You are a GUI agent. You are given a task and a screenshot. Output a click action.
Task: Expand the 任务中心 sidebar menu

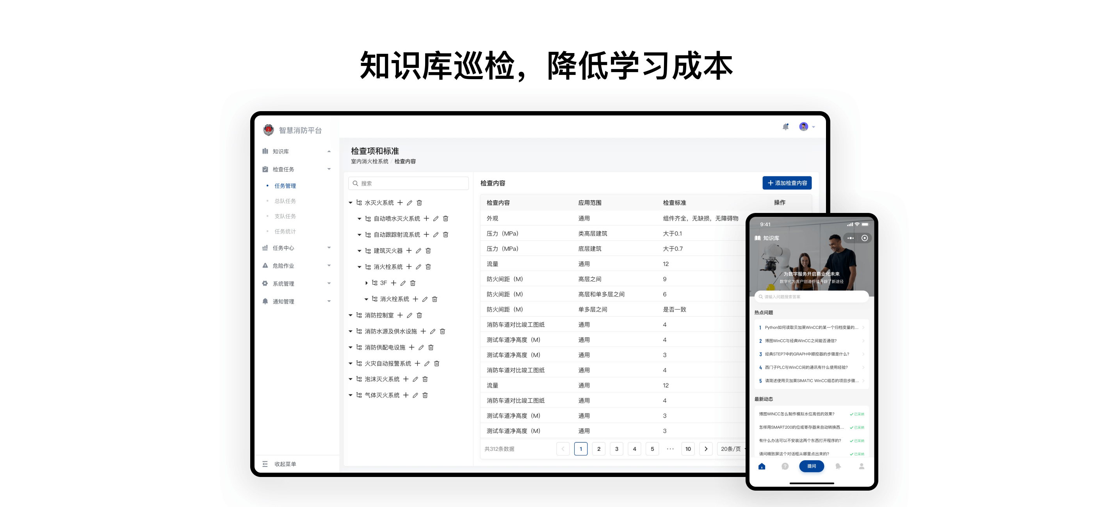coord(329,248)
